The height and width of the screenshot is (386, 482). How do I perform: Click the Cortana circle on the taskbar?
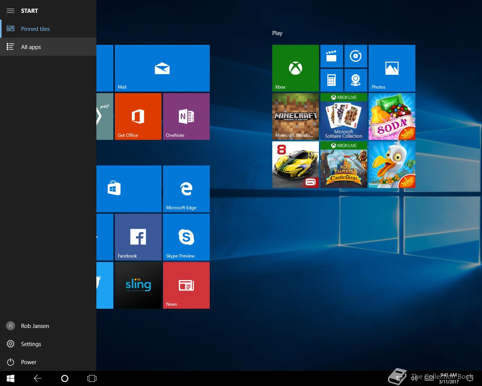[x=64, y=378]
